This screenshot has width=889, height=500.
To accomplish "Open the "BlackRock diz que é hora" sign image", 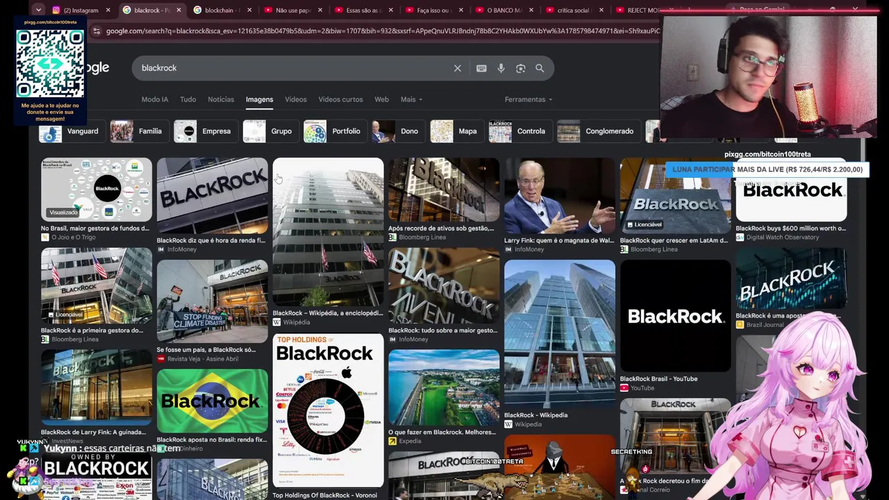I will pos(213,196).
